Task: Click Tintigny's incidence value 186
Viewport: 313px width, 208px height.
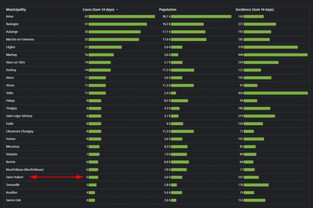Action: 241,108
